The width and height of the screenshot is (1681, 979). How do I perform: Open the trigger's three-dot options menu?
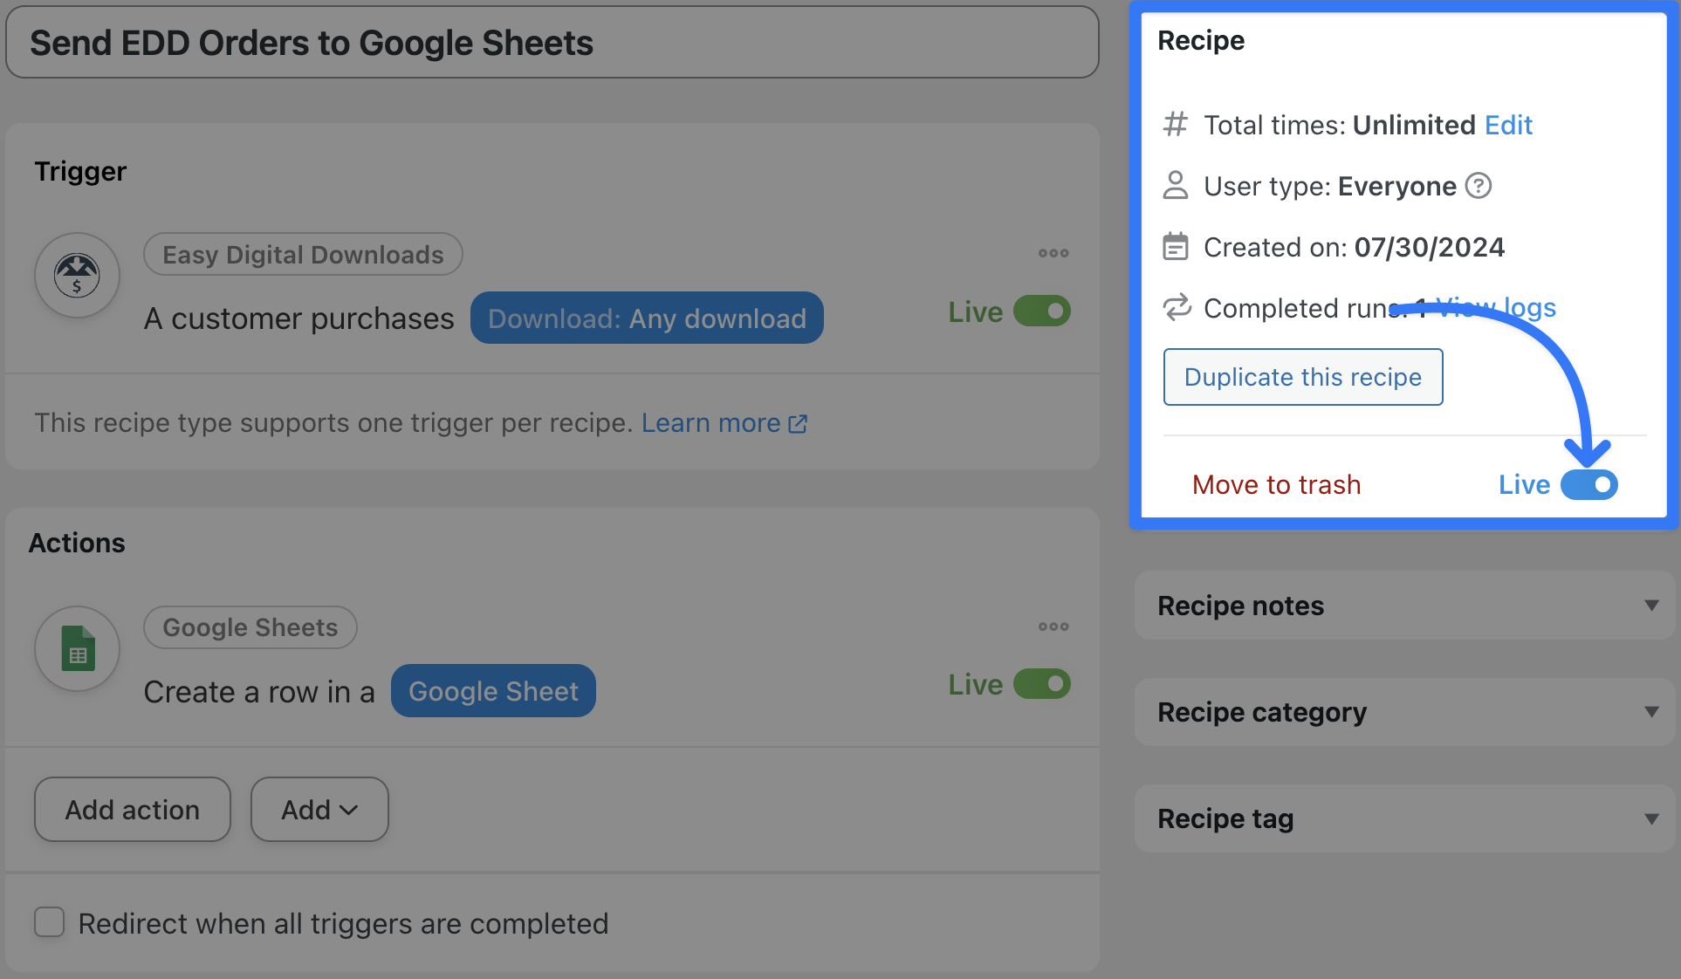click(x=1053, y=253)
